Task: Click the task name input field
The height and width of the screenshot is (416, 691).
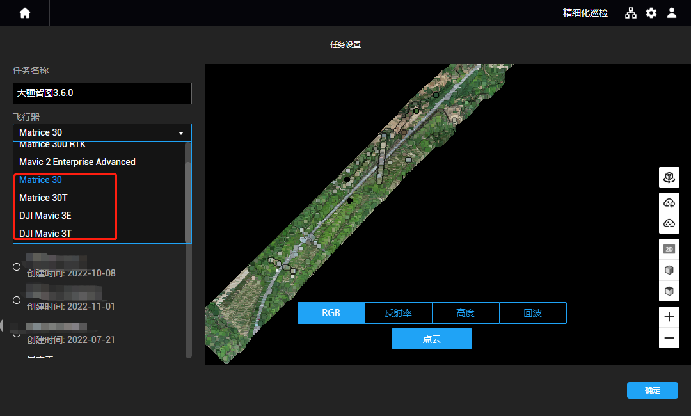Action: click(x=102, y=93)
